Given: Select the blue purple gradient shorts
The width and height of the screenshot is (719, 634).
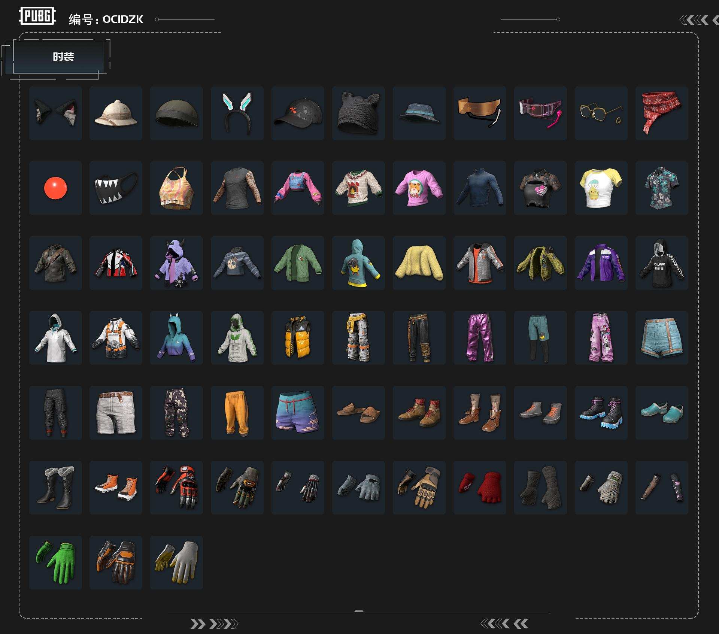Looking at the screenshot, I should click(298, 413).
